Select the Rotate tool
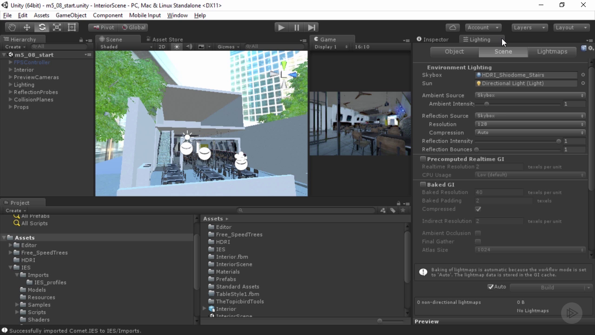595x335 pixels. (42, 27)
